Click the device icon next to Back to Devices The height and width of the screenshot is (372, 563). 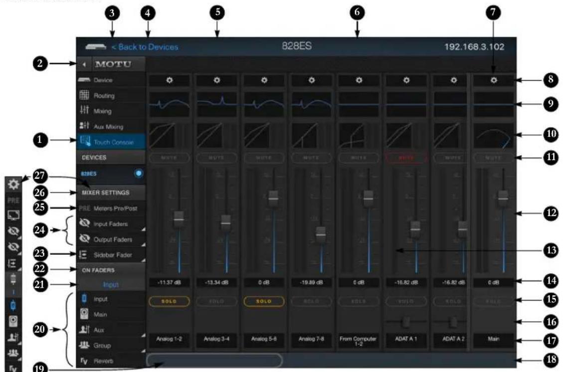(x=96, y=47)
